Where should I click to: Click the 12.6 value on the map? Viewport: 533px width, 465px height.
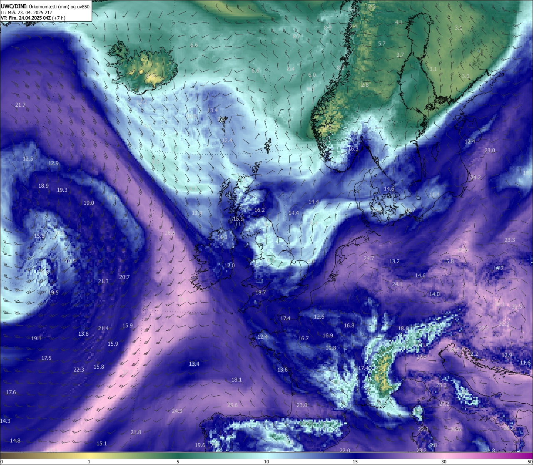pyautogui.click(x=319, y=317)
